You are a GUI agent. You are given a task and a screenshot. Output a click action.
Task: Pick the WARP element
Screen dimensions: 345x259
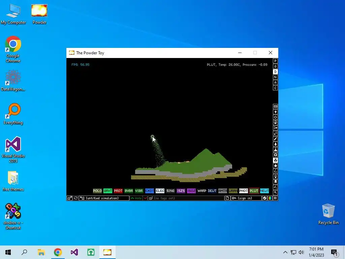tap(202, 191)
